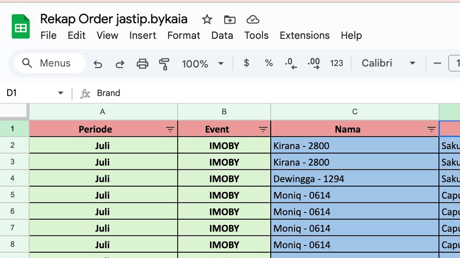The width and height of the screenshot is (460, 258).
Task: Redo the last action
Action: pyautogui.click(x=120, y=64)
